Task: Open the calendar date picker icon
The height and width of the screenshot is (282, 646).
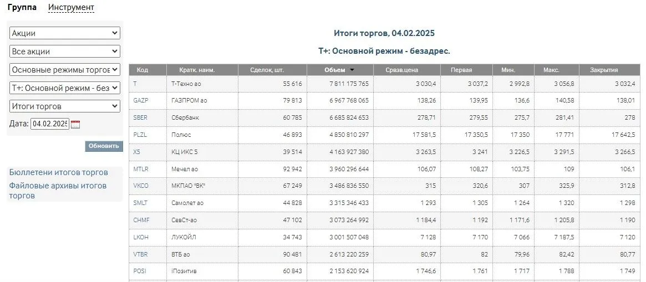Action: [75, 125]
